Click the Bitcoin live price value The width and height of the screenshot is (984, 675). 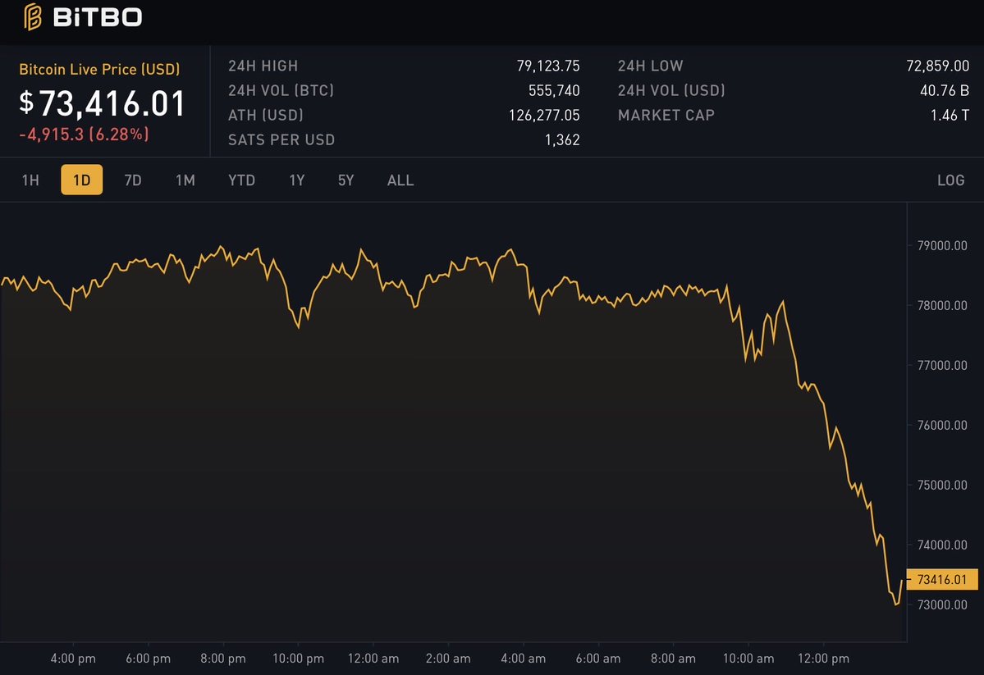coord(103,103)
